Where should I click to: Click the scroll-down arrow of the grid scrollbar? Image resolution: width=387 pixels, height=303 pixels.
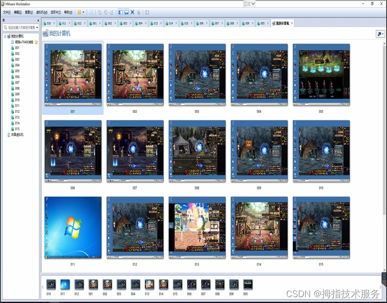[384, 270]
